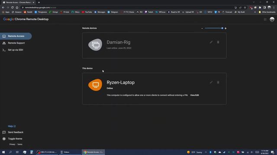Open the weather widget showing Sunny
277x155 pixels.
[x=194, y=152]
